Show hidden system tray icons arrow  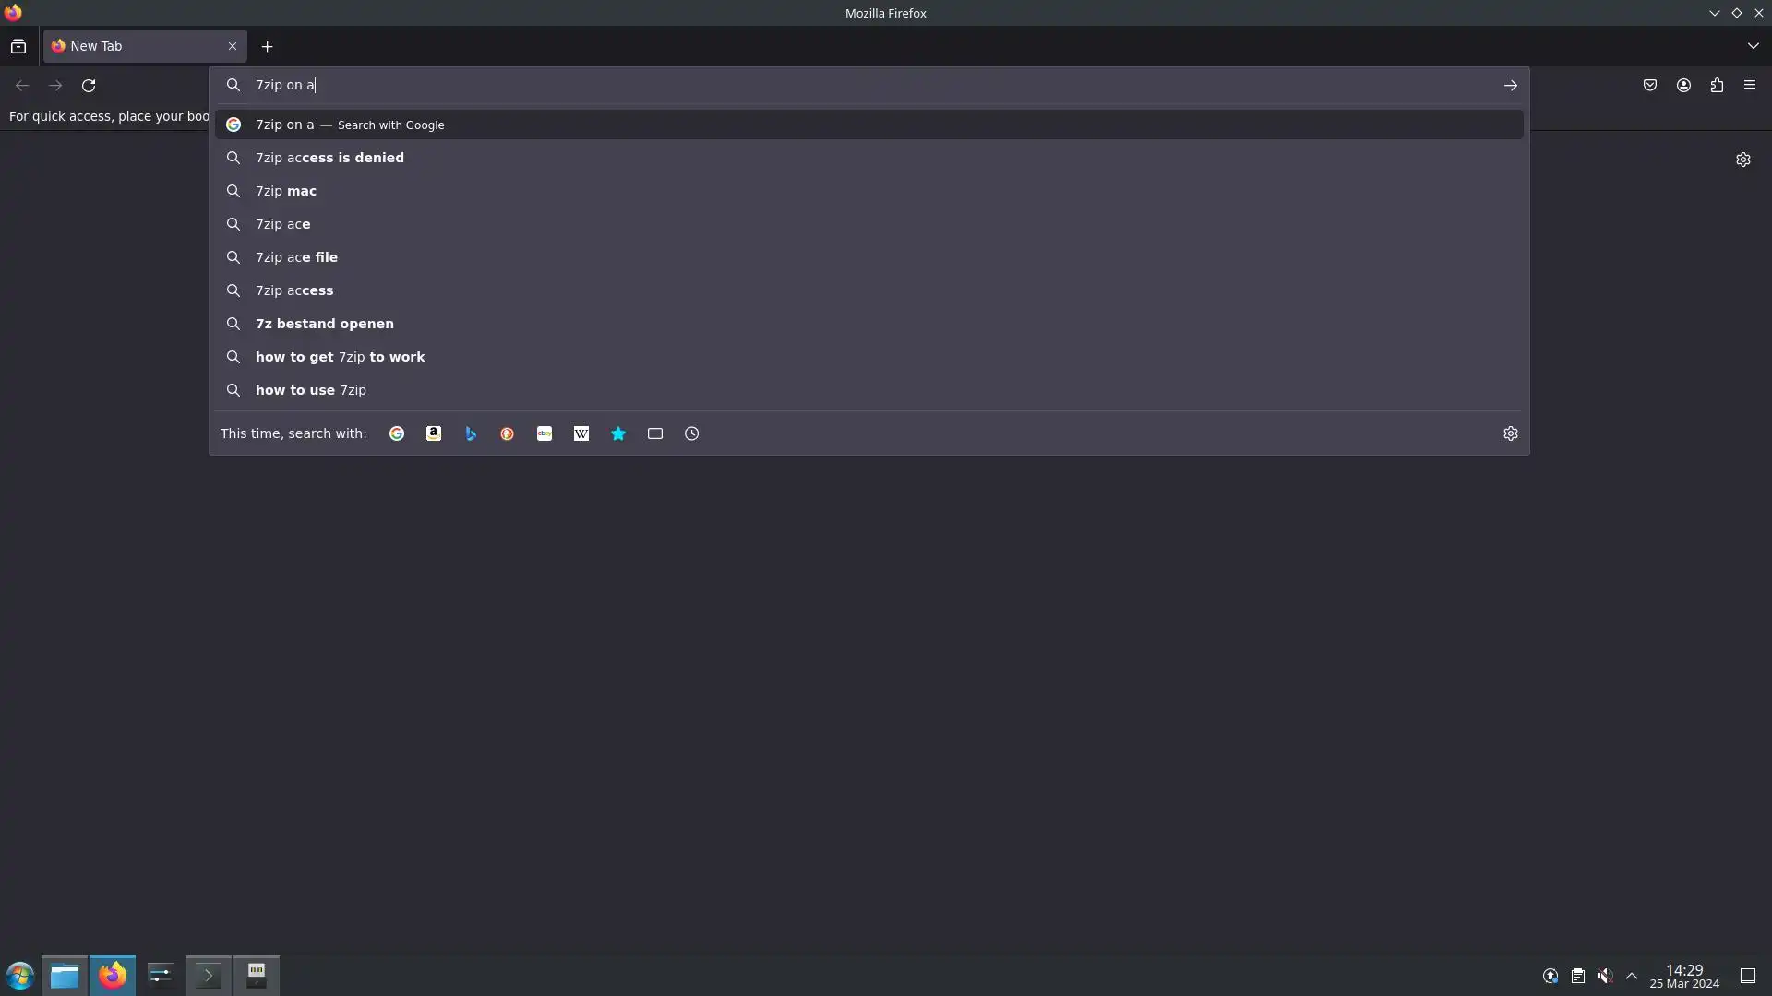coord(1632,976)
